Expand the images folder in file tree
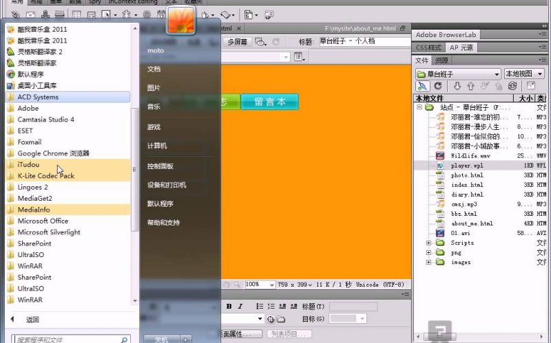551x343 pixels. [x=428, y=262]
